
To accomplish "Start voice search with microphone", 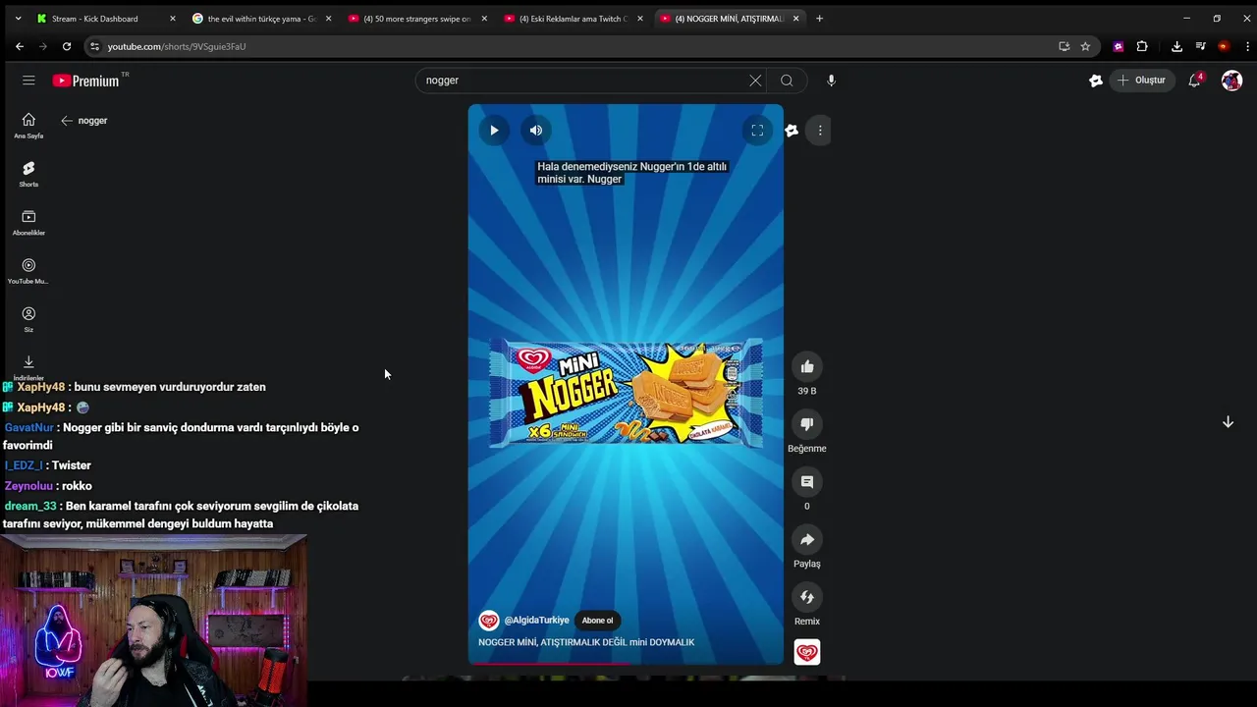I will 831,81.
